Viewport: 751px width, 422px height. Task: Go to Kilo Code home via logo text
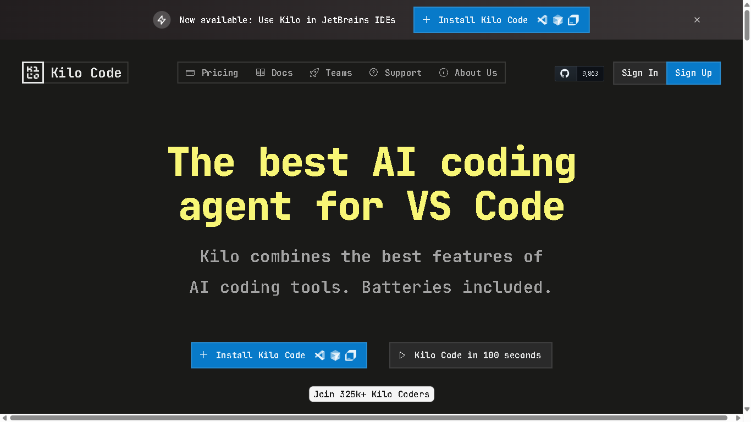tap(86, 73)
